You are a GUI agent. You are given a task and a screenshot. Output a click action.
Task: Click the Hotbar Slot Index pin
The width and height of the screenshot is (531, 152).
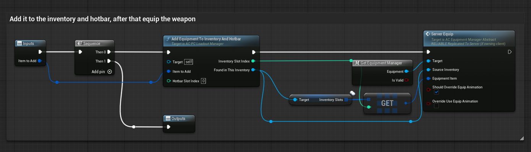(x=168, y=81)
